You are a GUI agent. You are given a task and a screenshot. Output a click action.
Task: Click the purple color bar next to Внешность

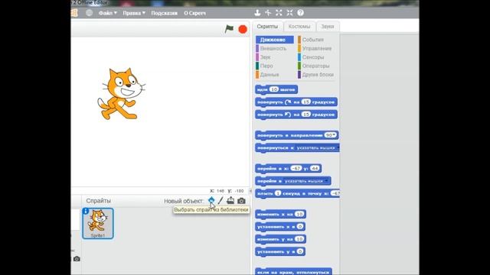pyautogui.click(x=257, y=48)
